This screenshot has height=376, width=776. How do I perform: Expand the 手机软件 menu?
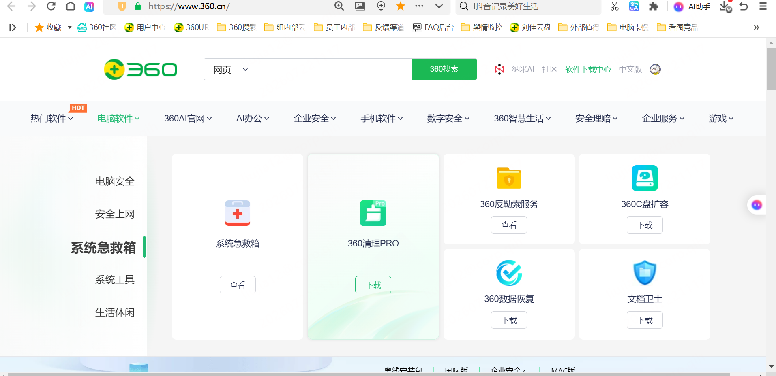tap(382, 118)
